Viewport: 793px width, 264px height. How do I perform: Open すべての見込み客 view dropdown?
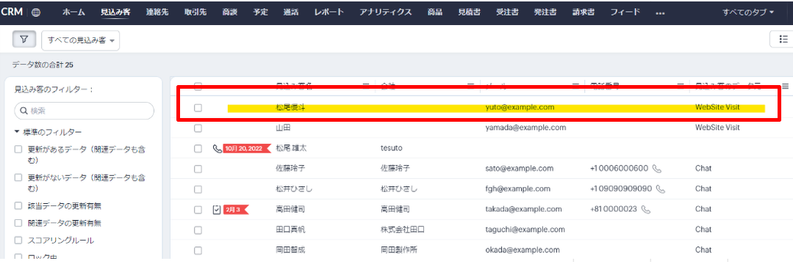click(x=80, y=40)
